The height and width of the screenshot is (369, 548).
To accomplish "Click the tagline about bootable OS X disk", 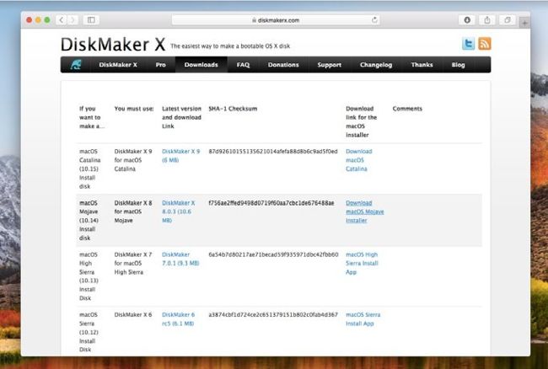I will pos(230,46).
